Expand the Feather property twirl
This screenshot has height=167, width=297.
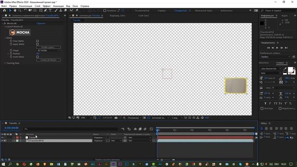[8, 54]
